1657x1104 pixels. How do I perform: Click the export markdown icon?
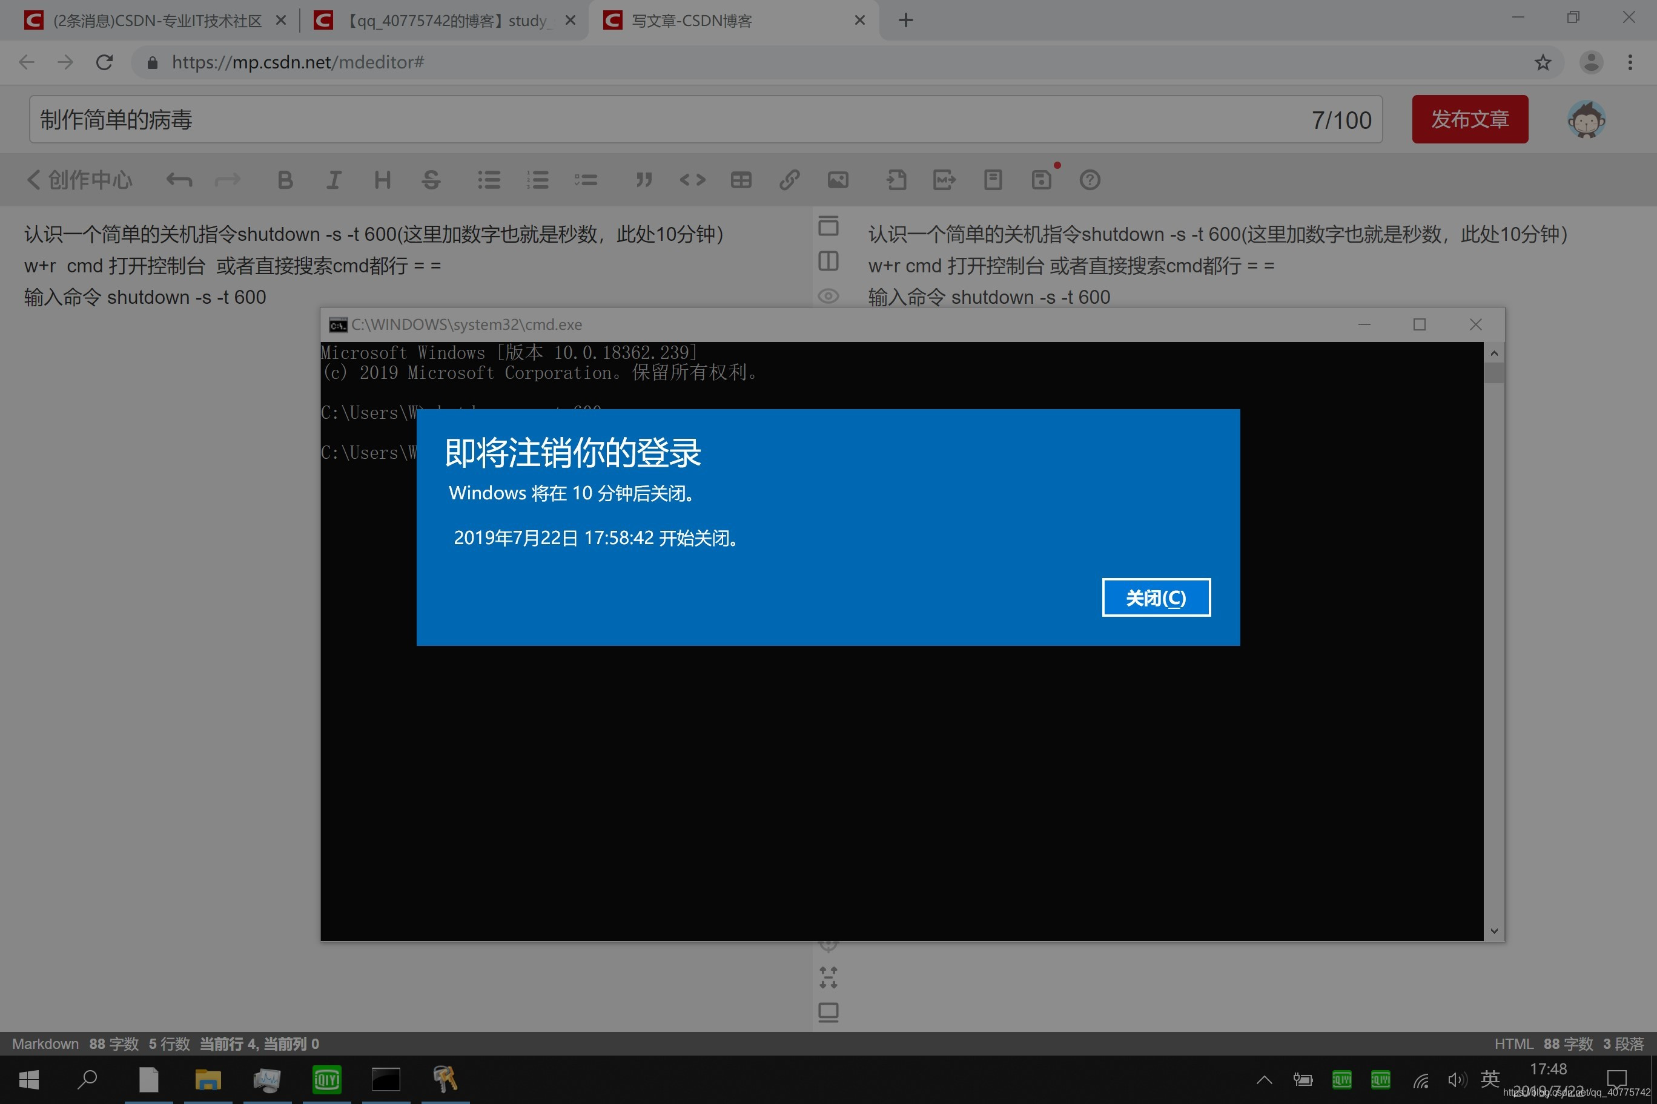click(945, 180)
